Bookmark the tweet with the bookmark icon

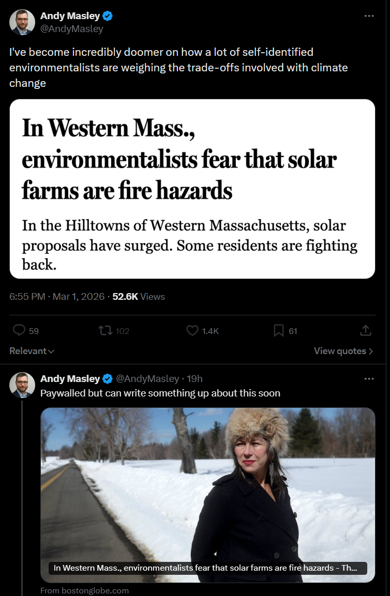coord(279,330)
